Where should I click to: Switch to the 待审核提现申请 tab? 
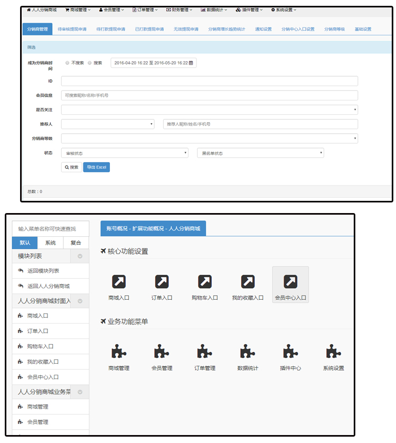[72, 29]
